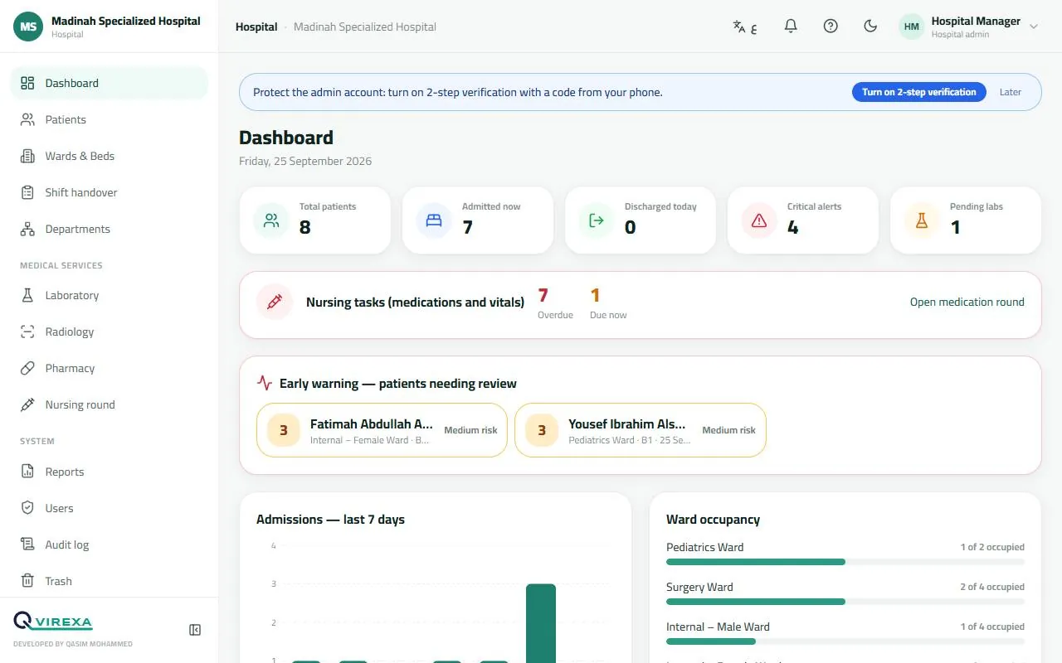The width and height of the screenshot is (1062, 663).
Task: Click the Dashboard grid icon in sidebar
Action: (x=27, y=83)
